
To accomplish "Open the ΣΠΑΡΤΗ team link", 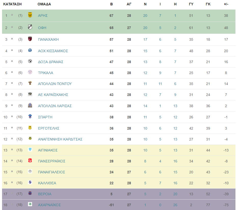I will [45, 117].
